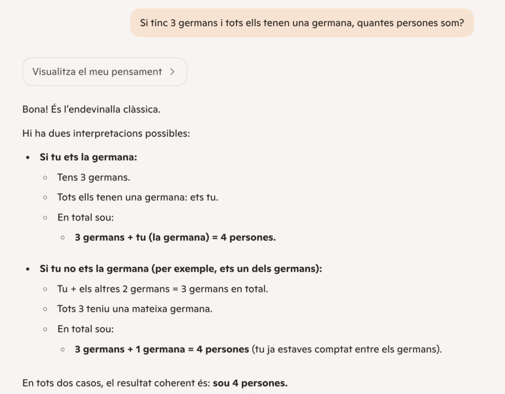505x394 pixels.
Task: Click "3 germans + tu (la germana) = 4 persones."
Action: pyautogui.click(x=175, y=237)
